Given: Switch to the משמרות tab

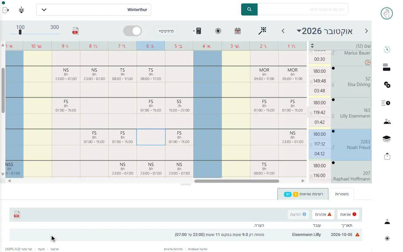Looking at the screenshot, I should click(x=342, y=194).
